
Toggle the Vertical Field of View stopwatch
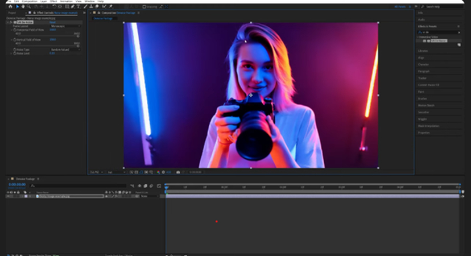(x=15, y=40)
